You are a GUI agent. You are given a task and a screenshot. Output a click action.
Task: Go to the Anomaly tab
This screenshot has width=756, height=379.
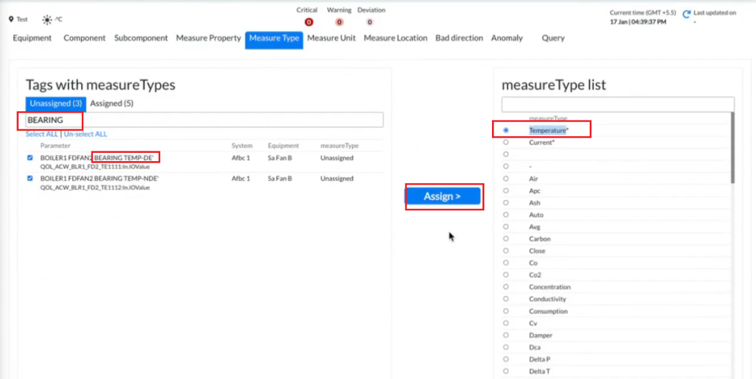click(x=507, y=38)
